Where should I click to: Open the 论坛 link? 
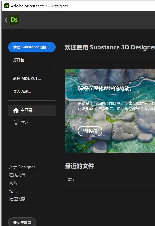click(13, 191)
